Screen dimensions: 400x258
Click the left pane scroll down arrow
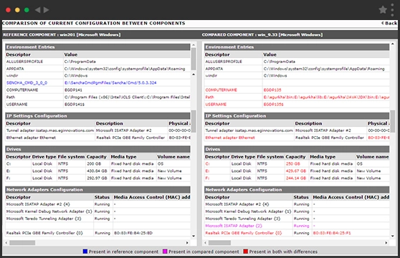[x=194, y=236]
